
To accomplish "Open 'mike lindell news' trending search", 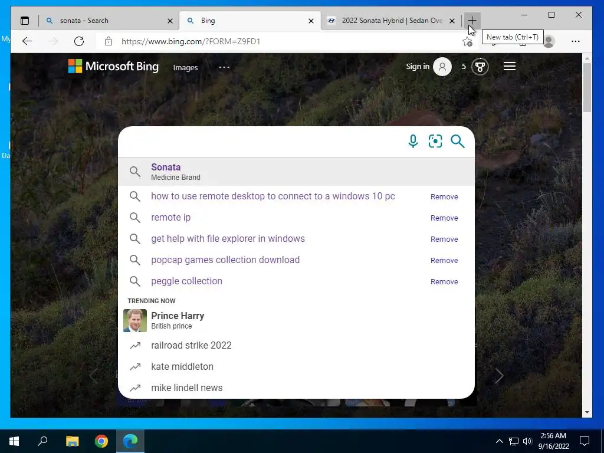I will coord(187,388).
